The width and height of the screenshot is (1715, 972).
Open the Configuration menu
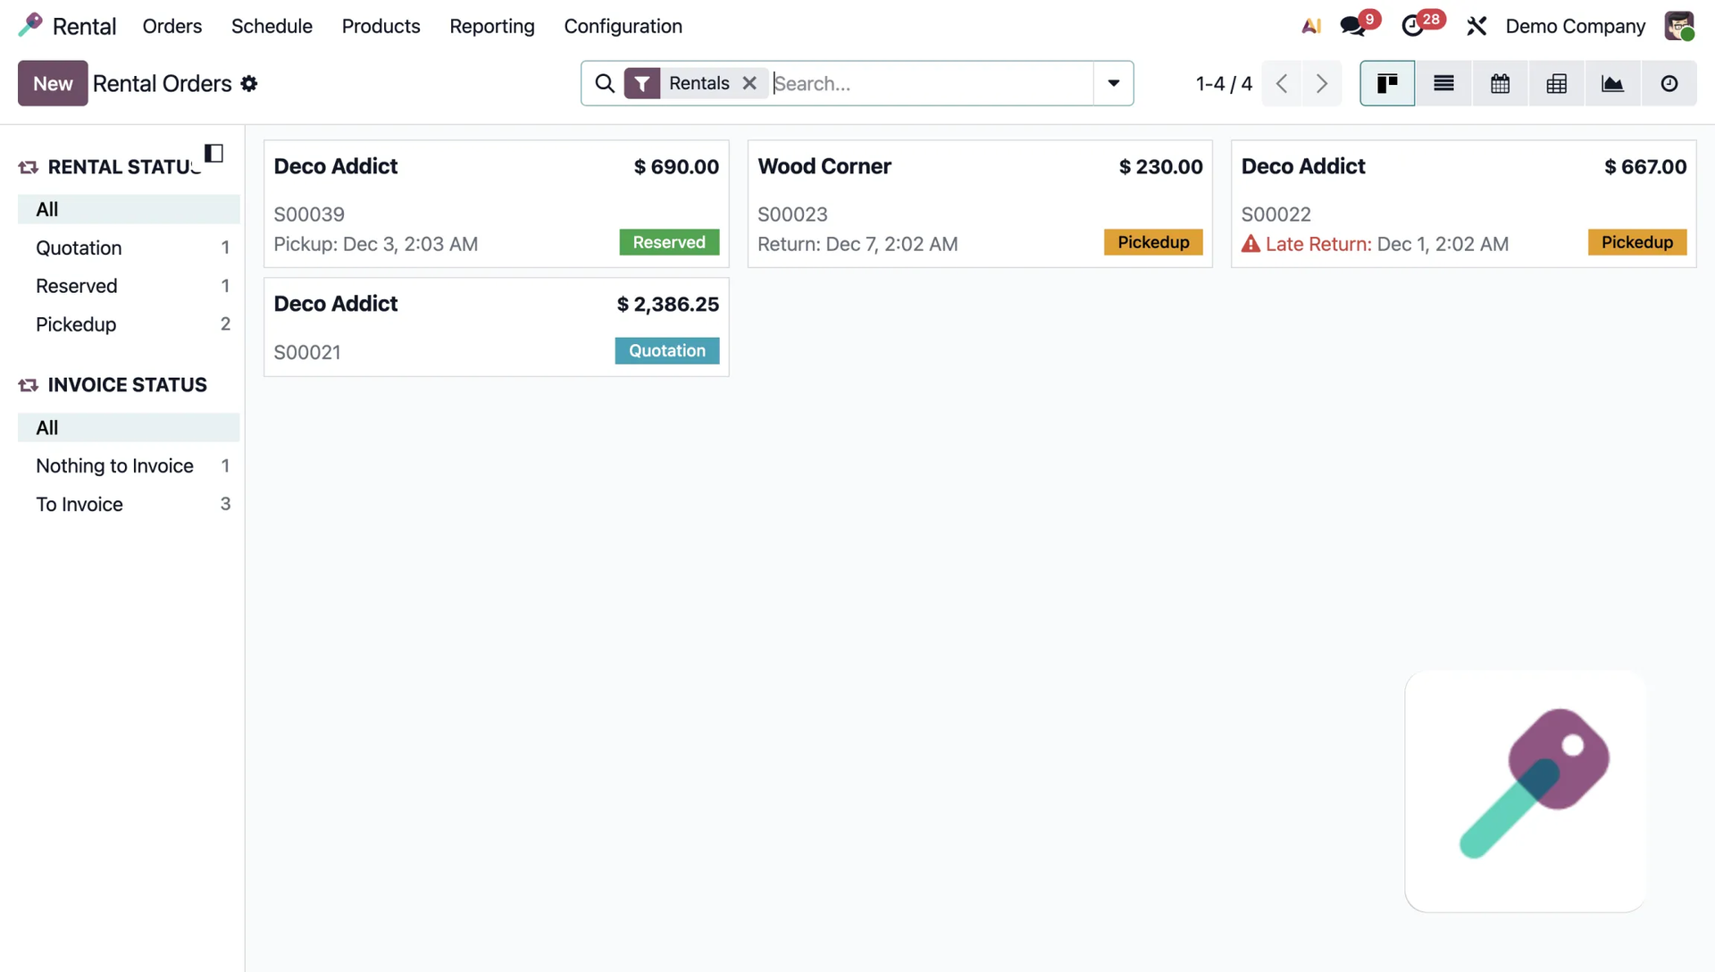623,26
